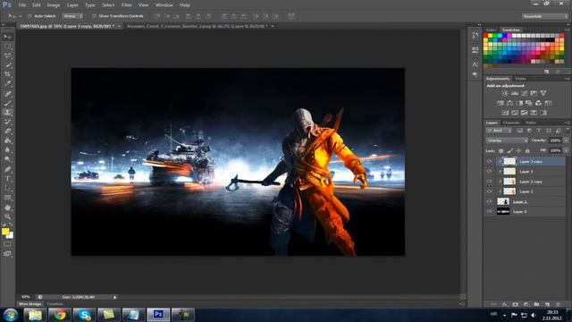Select the Blur tool
Viewport: 572px width, 322px height.
pyautogui.click(x=7, y=150)
